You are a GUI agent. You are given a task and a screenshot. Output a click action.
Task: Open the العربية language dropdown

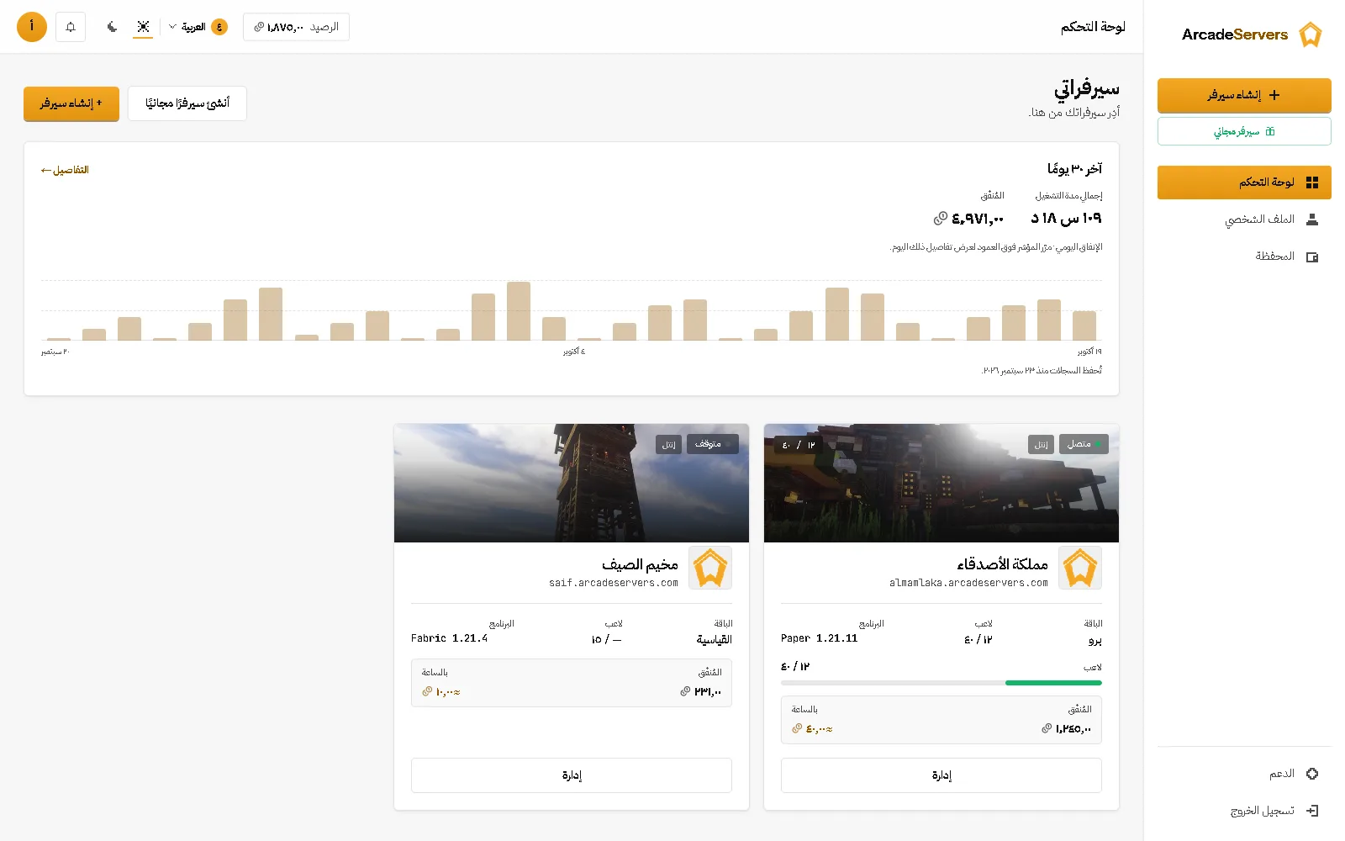tap(198, 27)
